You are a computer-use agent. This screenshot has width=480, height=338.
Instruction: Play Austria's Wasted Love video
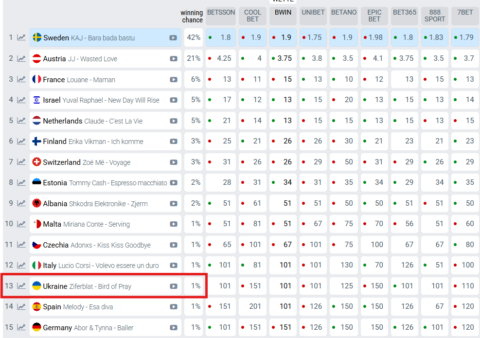click(174, 59)
